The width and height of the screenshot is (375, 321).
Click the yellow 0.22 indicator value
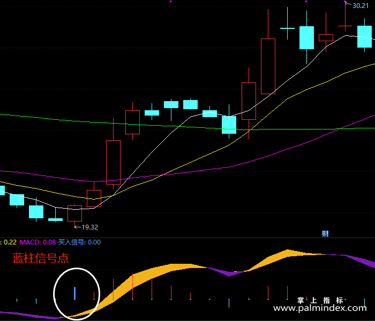coord(10,242)
